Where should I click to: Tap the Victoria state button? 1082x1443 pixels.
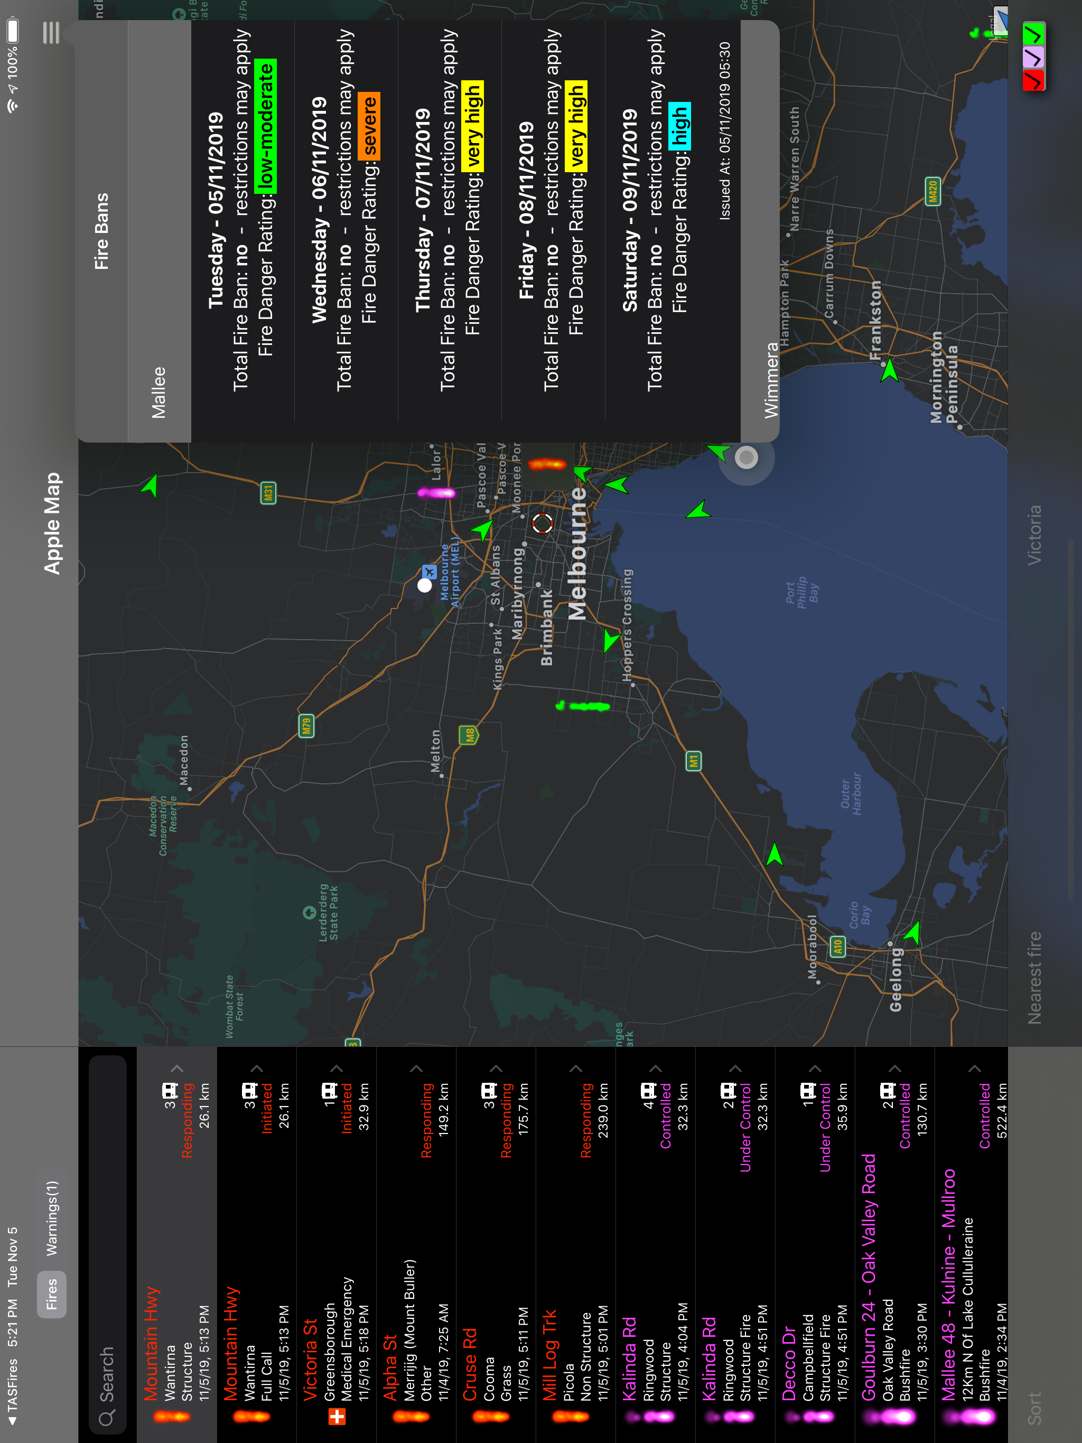(1034, 535)
